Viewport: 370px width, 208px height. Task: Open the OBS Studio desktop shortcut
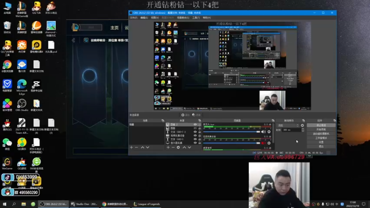pos(22,105)
